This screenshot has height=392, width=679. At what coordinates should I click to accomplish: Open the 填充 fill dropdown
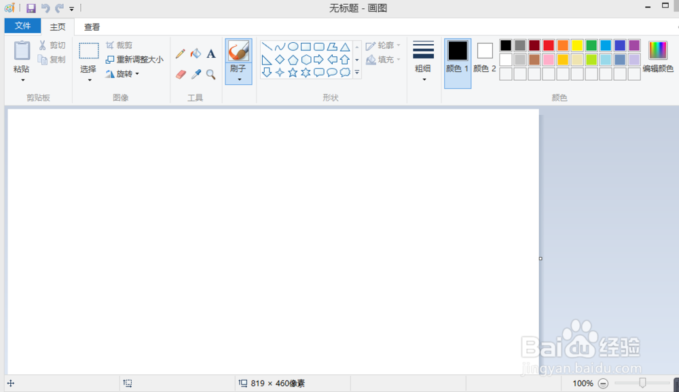pos(383,60)
